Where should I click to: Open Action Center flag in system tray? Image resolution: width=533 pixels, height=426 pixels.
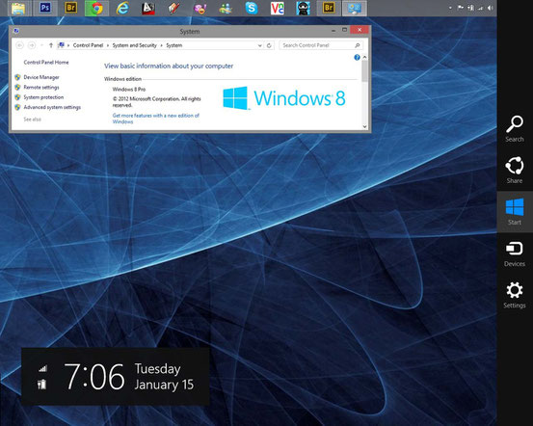click(x=461, y=8)
